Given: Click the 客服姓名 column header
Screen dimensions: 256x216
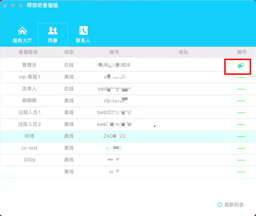Looking at the screenshot, I should [x=28, y=52].
